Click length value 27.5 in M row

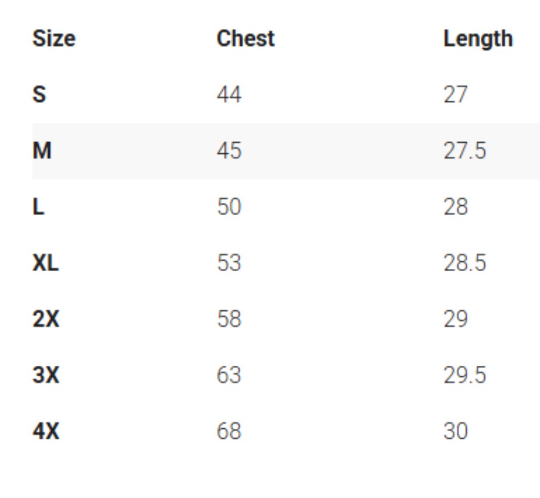[464, 151]
